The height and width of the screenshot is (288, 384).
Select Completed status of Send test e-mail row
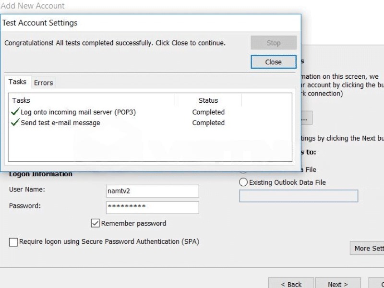click(208, 123)
